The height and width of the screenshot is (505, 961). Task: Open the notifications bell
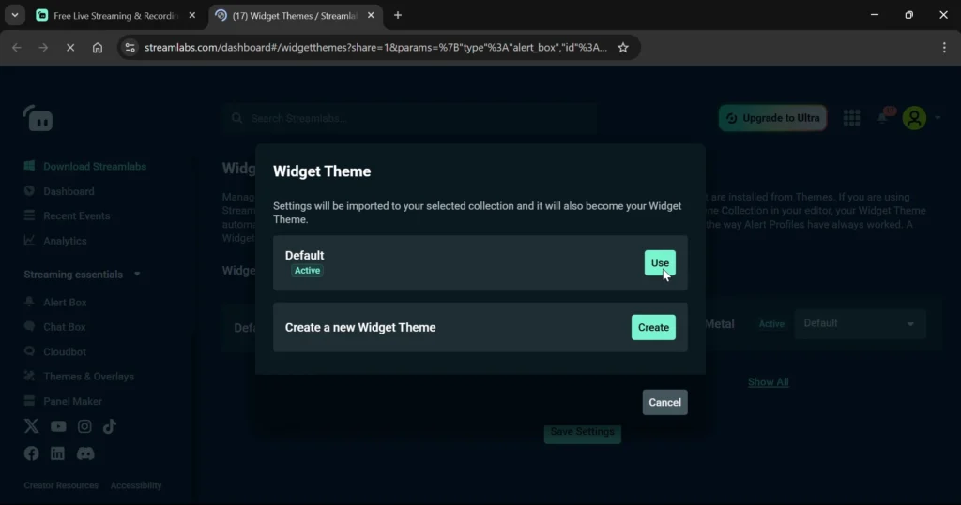(x=883, y=117)
